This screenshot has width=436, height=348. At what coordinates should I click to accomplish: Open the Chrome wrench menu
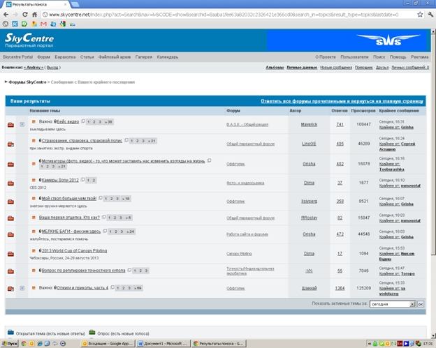coord(430,15)
